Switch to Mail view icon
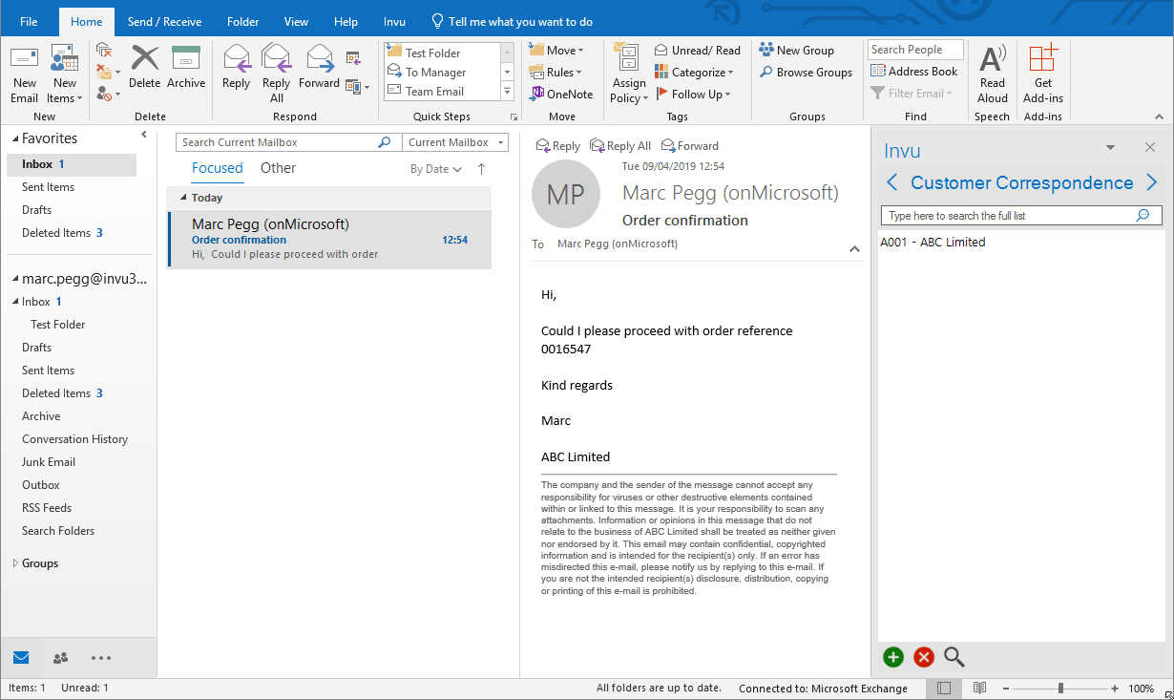The height and width of the screenshot is (700, 1174). point(21,658)
